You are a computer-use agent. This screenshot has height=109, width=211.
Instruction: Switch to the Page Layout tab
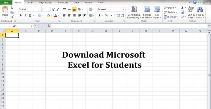coord(46,2)
